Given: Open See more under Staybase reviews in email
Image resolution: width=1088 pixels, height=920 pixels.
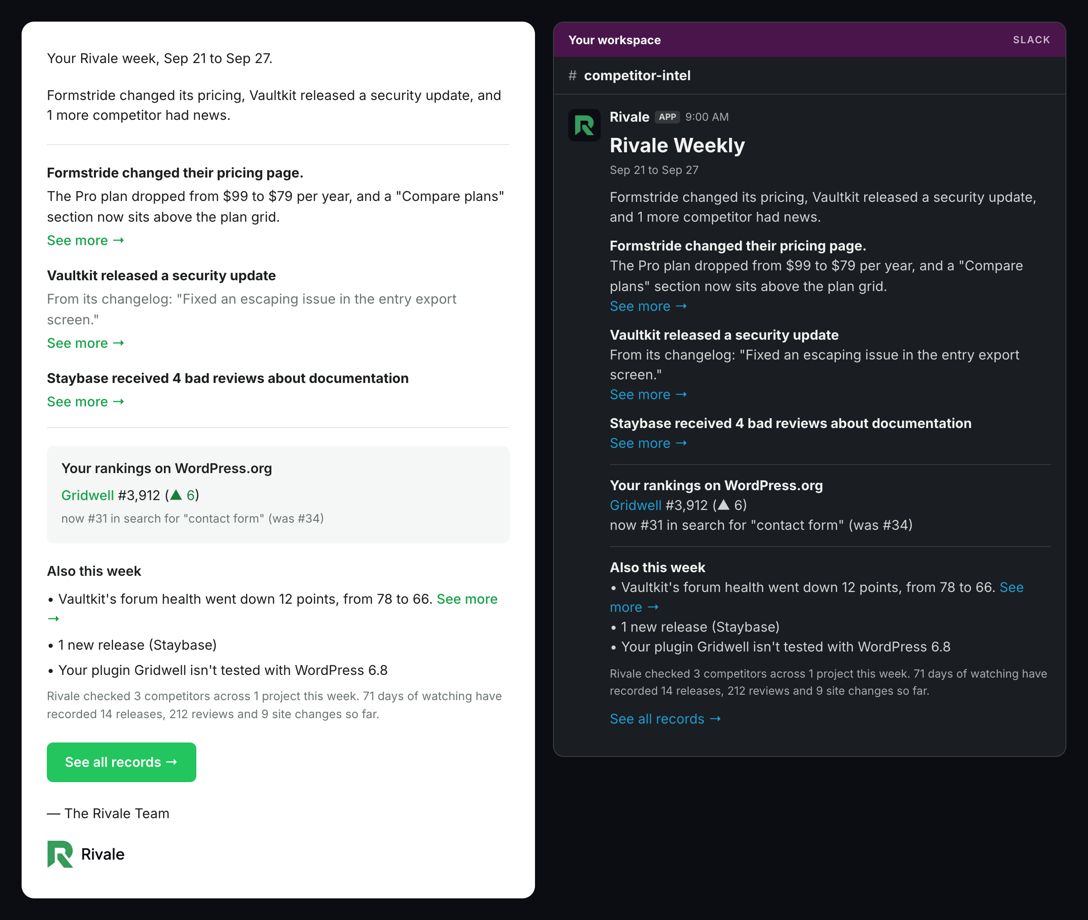Looking at the screenshot, I should pyautogui.click(x=86, y=401).
